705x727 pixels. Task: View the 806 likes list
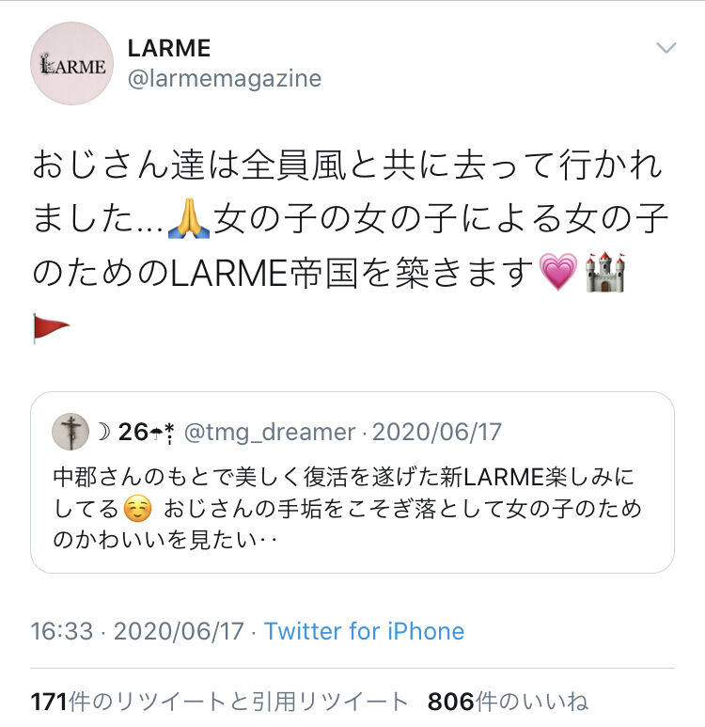tap(508, 702)
